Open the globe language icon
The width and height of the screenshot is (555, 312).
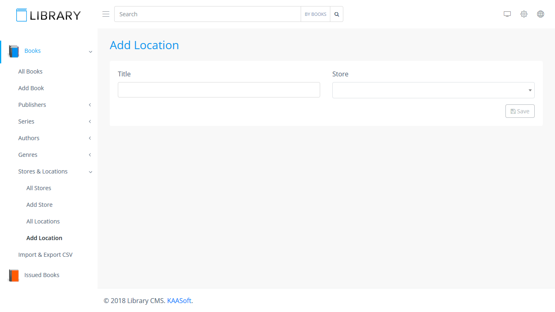pos(540,14)
